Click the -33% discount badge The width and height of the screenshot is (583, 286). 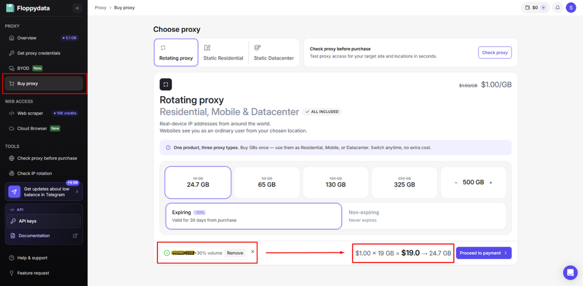tap(200, 212)
